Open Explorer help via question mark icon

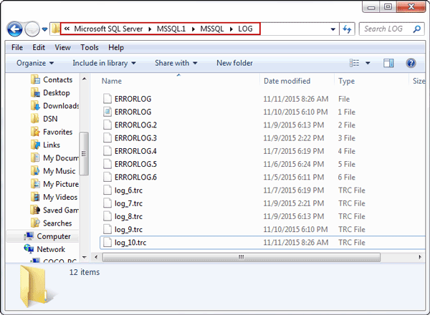tap(411, 63)
